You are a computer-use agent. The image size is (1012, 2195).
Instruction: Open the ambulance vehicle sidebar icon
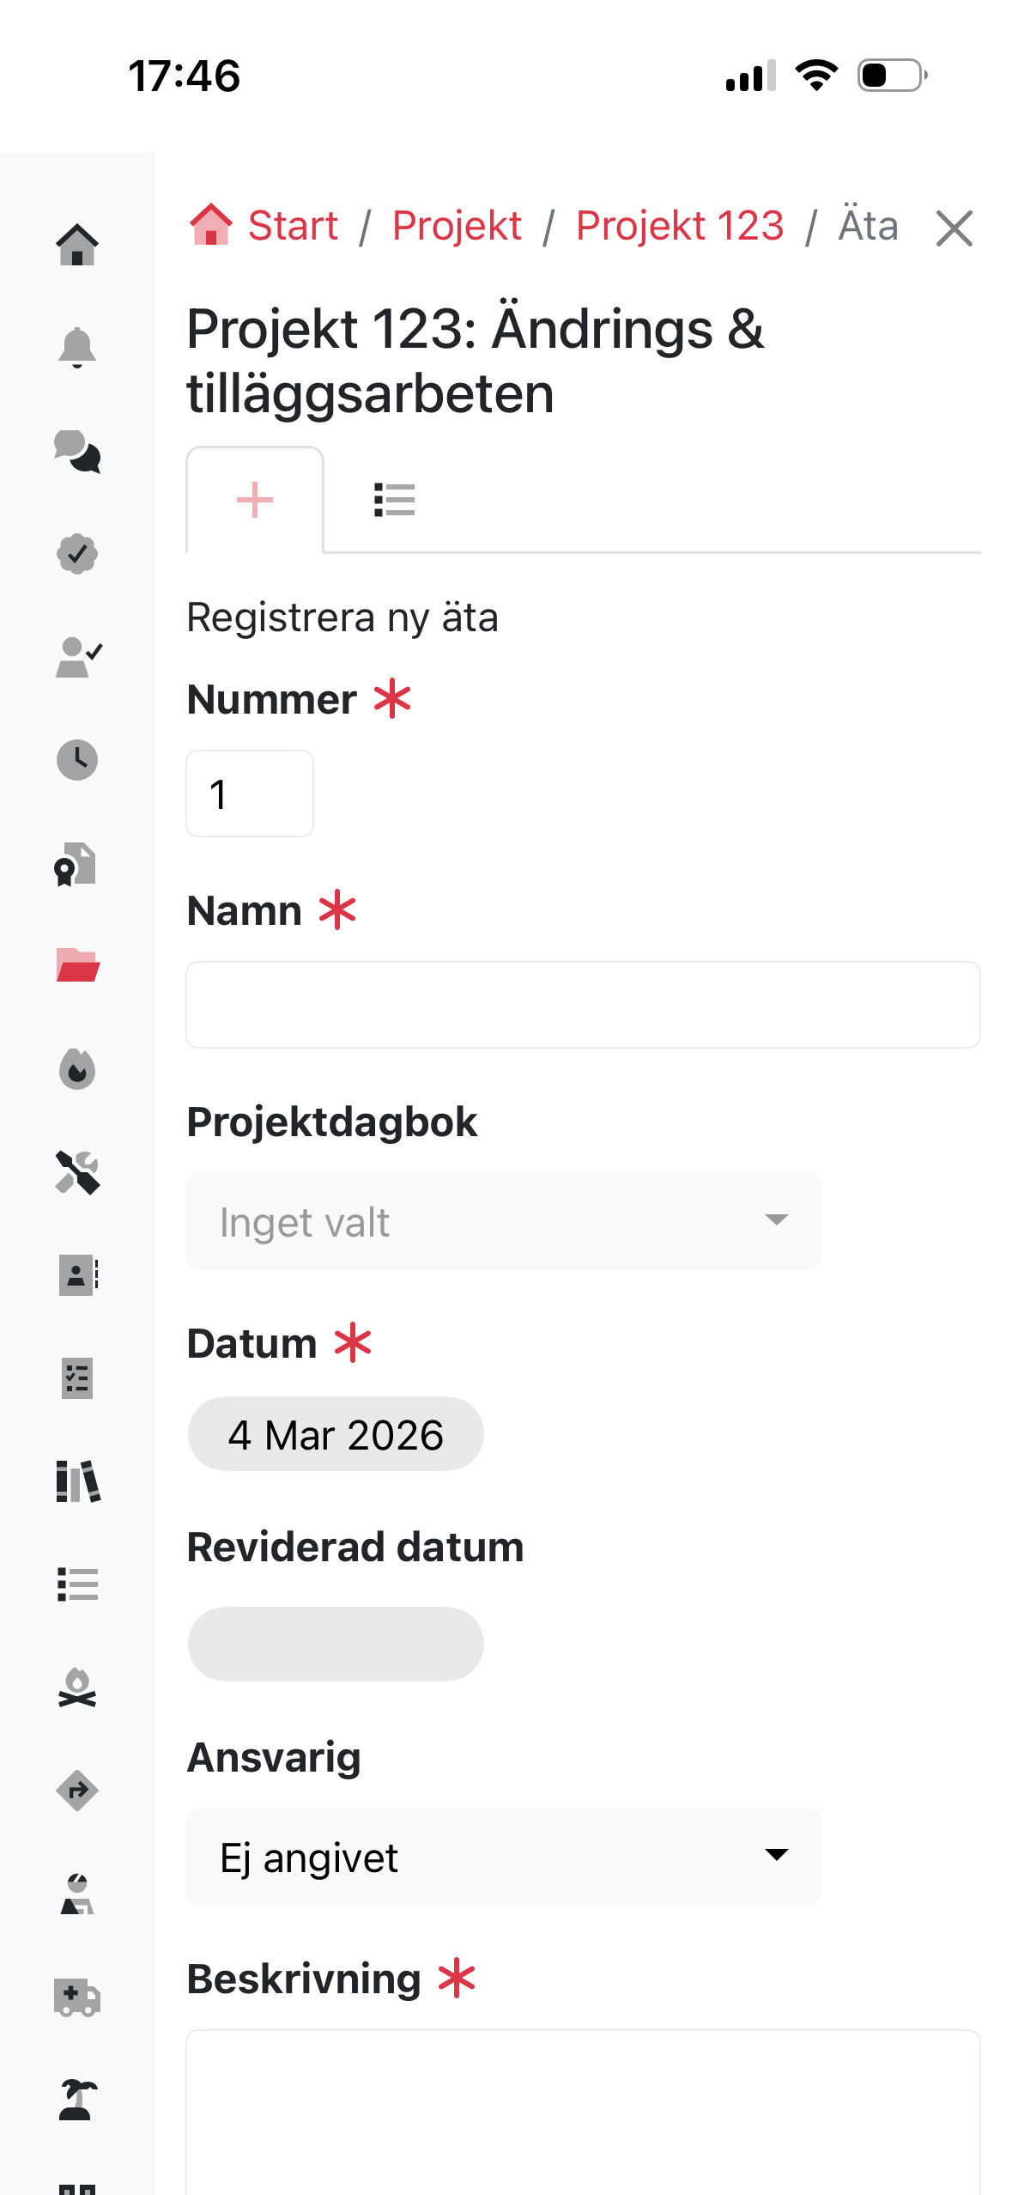pos(77,1997)
